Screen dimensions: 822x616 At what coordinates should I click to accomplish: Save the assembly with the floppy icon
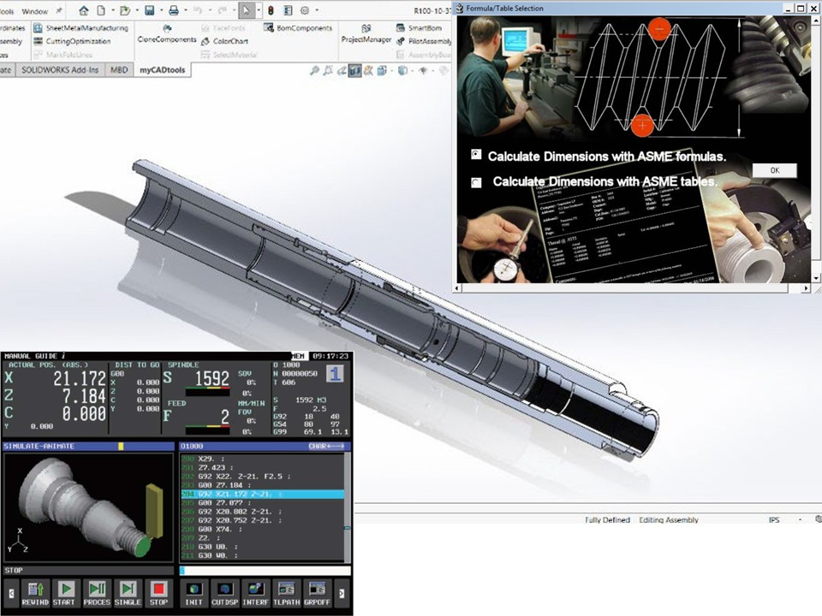tap(149, 10)
